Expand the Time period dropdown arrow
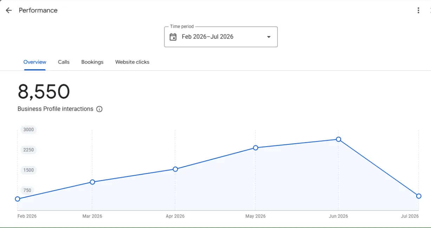Viewport: 431px width, 228px height. point(269,37)
